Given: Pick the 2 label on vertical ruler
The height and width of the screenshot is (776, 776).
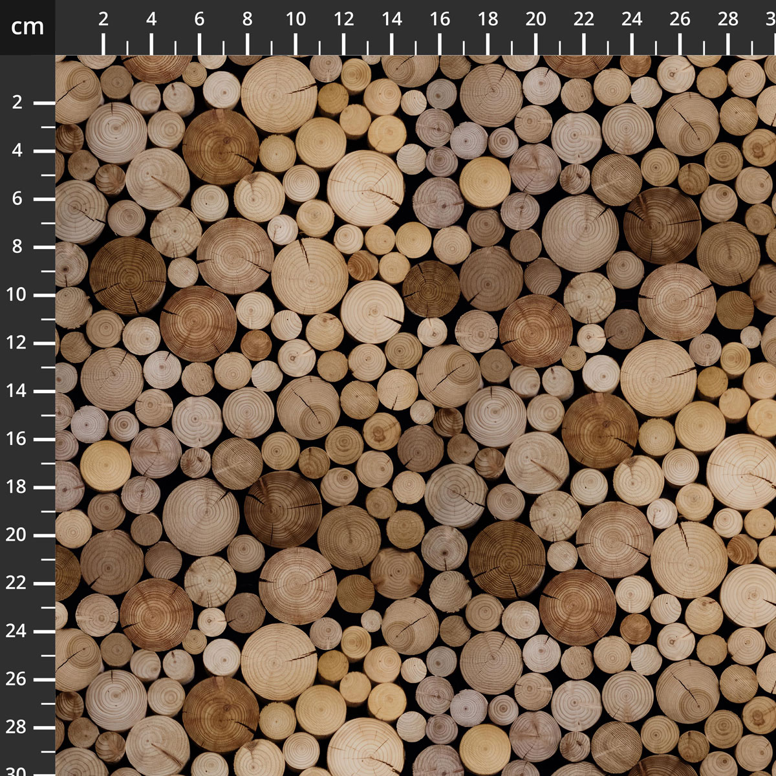Looking at the screenshot, I should pos(17,103).
